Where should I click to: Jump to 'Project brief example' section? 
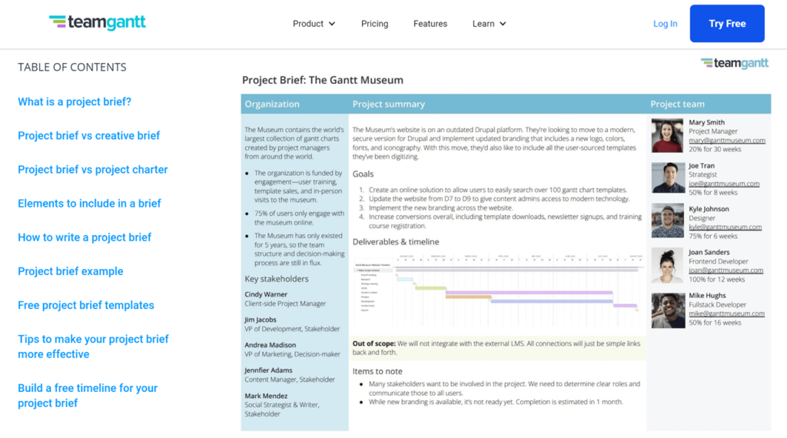[x=70, y=270]
